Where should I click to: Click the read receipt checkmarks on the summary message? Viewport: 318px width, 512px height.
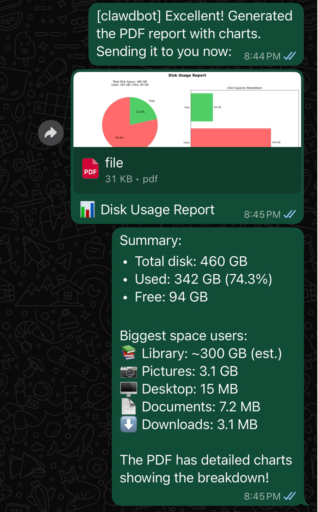click(x=289, y=496)
